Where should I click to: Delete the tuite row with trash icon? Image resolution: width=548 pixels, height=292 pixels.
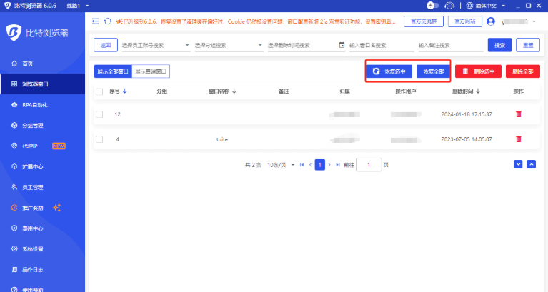point(519,139)
